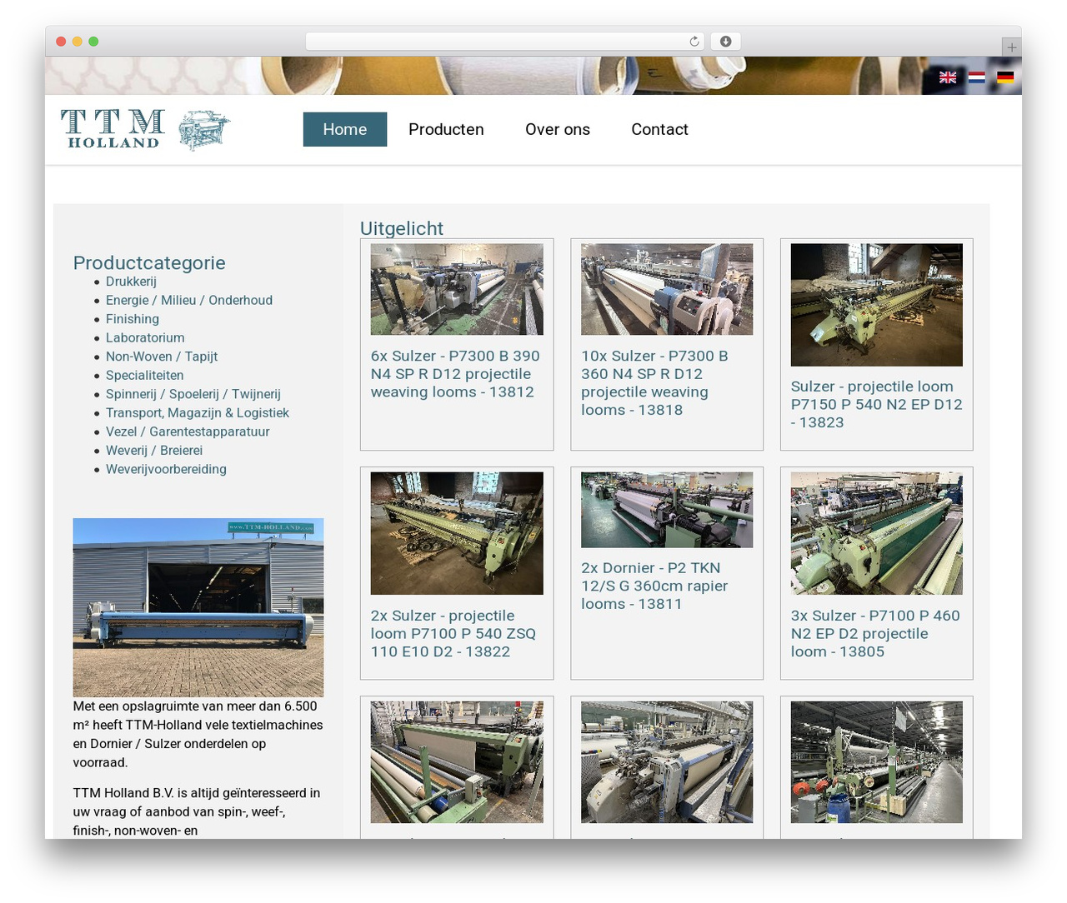Switch site language to German flag
Viewport: 1067px width, 903px height.
pos(1005,77)
